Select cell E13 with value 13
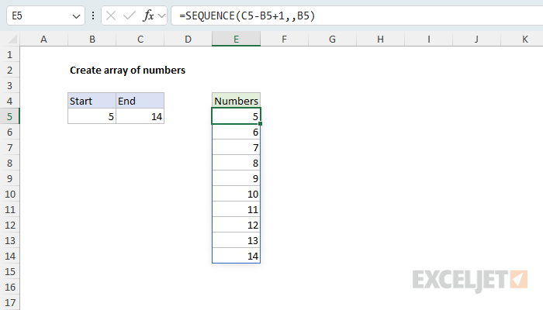This screenshot has width=543, height=310. point(236,240)
